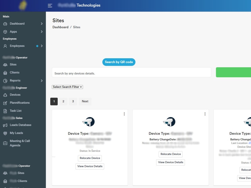Click Dashboard breadcrumb link
This screenshot has width=251, height=188.
(60, 27)
